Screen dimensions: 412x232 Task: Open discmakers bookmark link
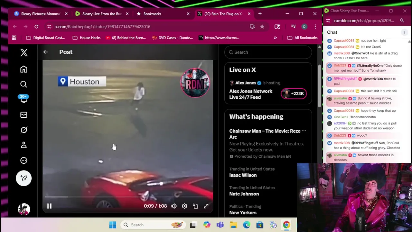tap(219, 38)
